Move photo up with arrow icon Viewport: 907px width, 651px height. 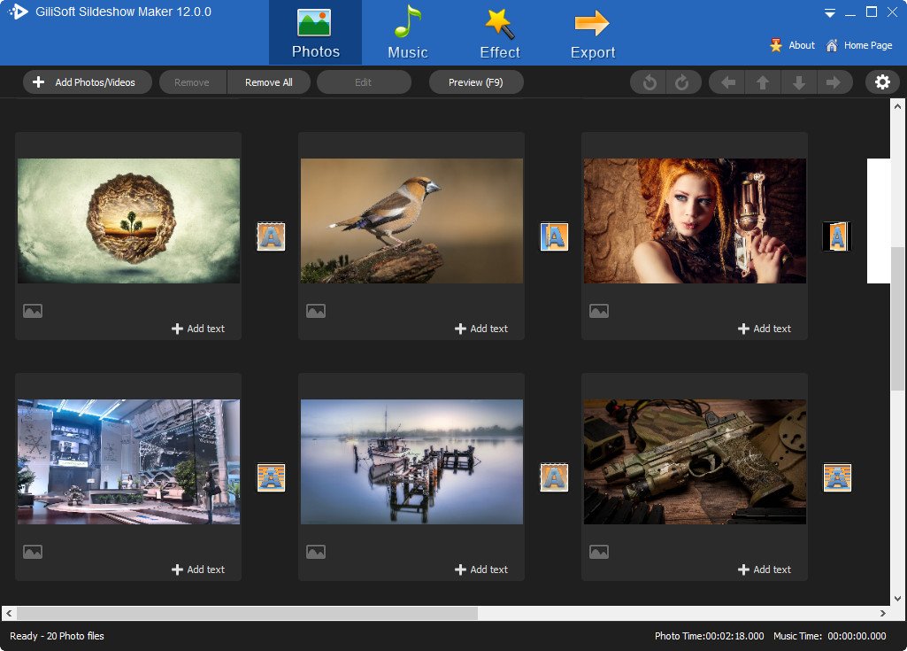click(x=762, y=82)
